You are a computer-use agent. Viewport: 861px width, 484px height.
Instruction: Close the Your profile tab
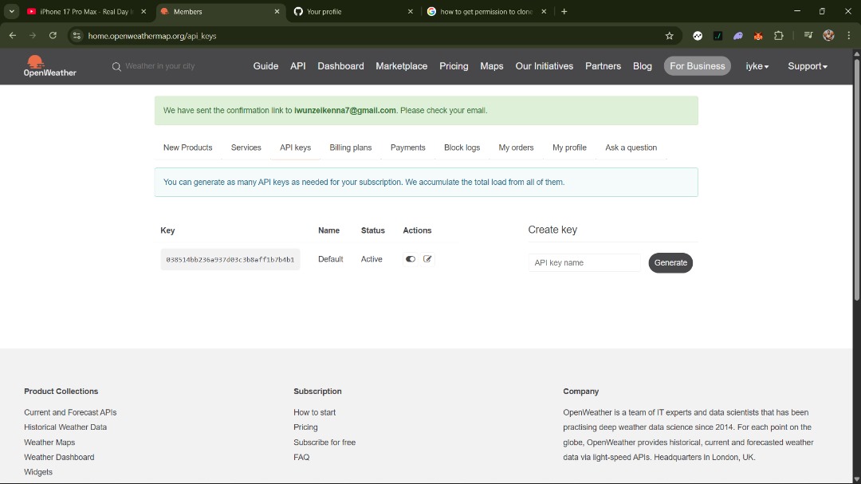(x=411, y=11)
